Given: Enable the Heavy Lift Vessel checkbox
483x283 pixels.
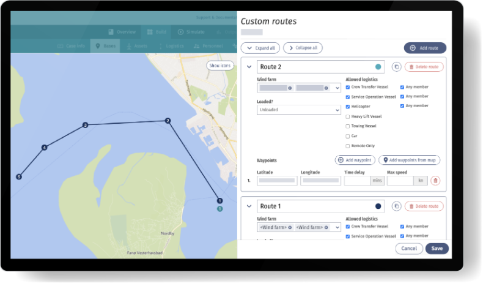Looking at the screenshot, I should click(347, 116).
